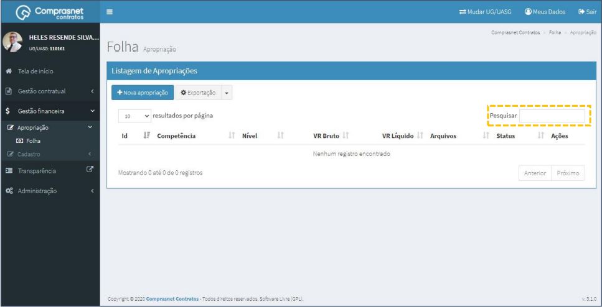The width and height of the screenshot is (602, 307).
Task: Click the Transparência list icon
Action: click(x=9, y=171)
